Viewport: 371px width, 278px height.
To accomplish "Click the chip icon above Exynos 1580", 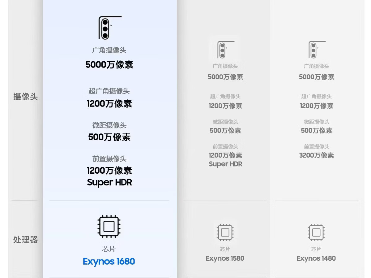I will (x=225, y=232).
